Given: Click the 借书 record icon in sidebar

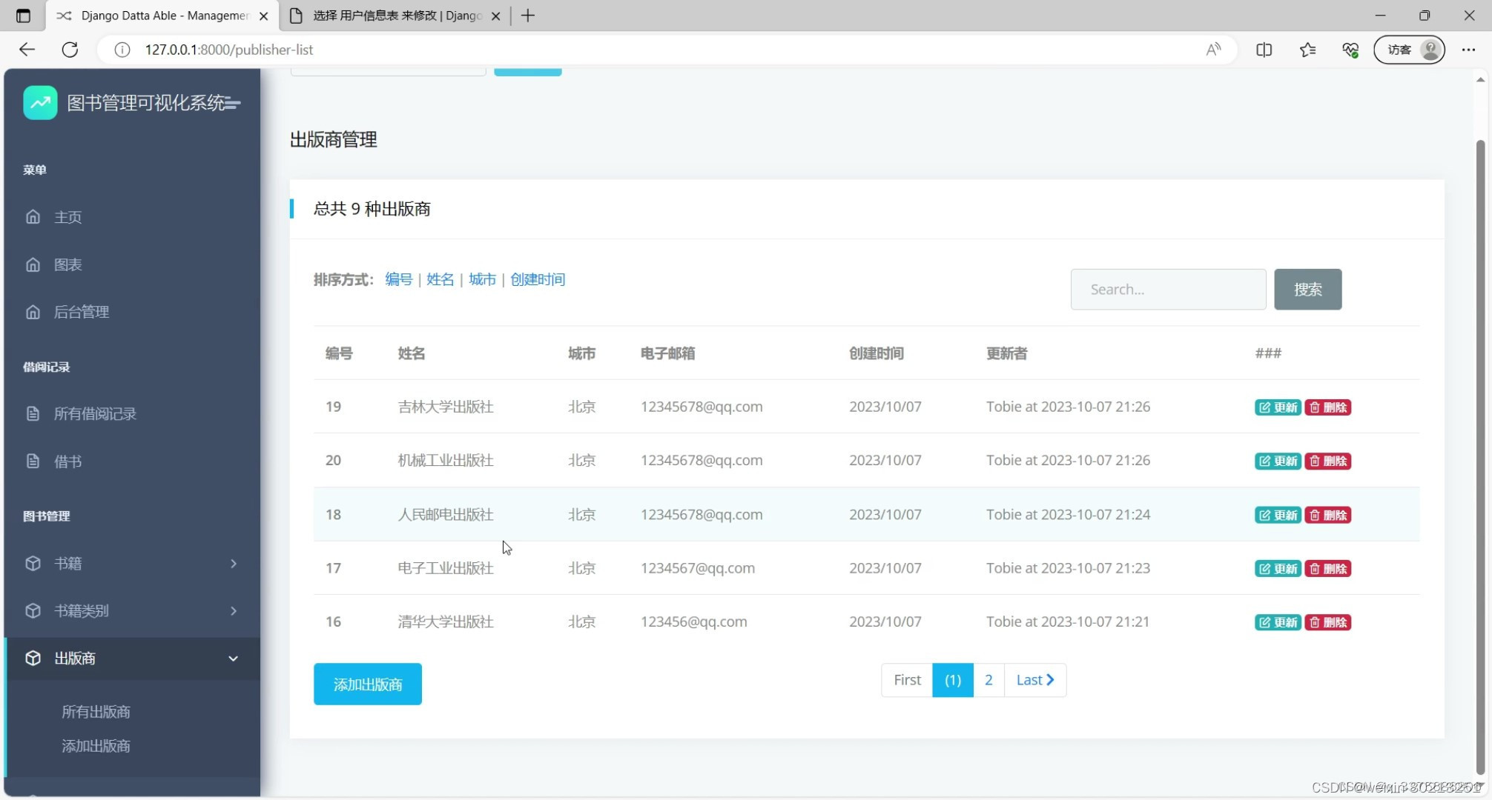Looking at the screenshot, I should click(33, 461).
